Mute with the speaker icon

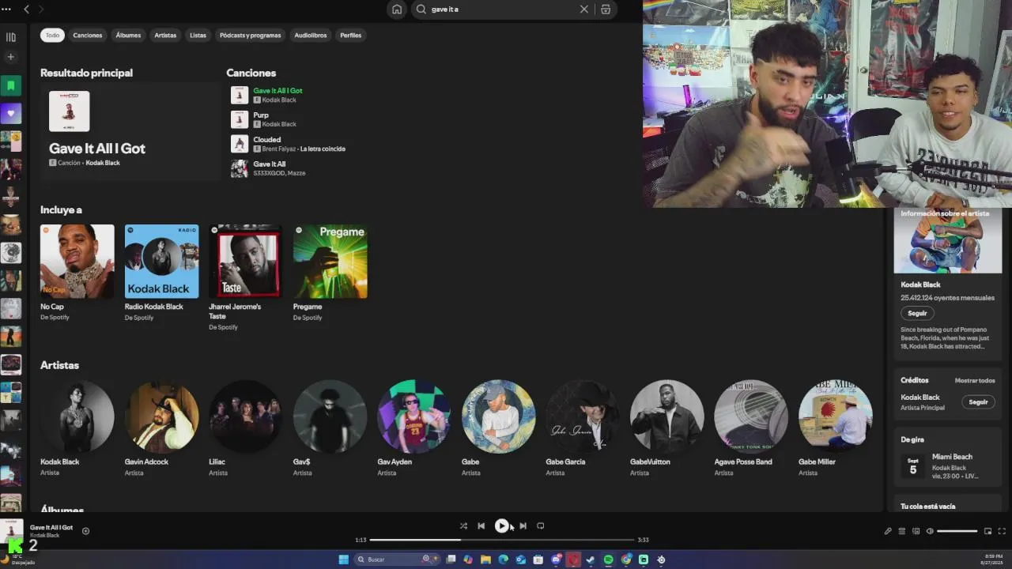[x=930, y=531]
